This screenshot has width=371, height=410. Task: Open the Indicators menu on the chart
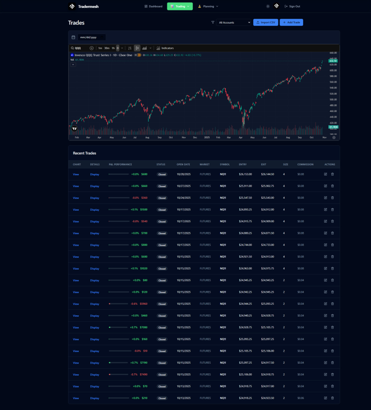[165, 48]
